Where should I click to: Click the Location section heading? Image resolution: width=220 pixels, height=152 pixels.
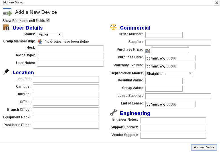(x=23, y=72)
